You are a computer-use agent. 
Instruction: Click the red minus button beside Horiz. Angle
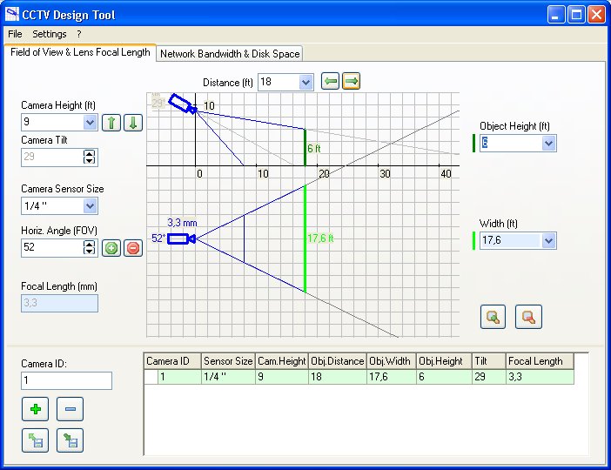[x=132, y=248]
